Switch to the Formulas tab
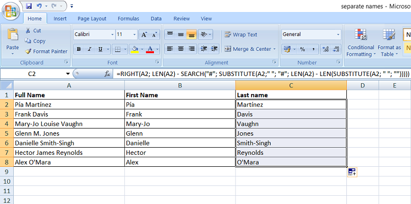The width and height of the screenshot is (411, 204). pyautogui.click(x=128, y=19)
